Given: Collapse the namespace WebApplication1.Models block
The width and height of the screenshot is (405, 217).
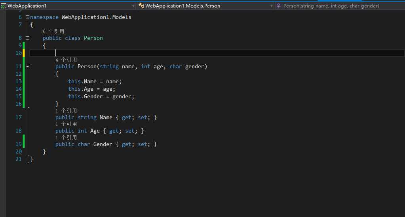Looking at the screenshot, I should click(x=27, y=17).
